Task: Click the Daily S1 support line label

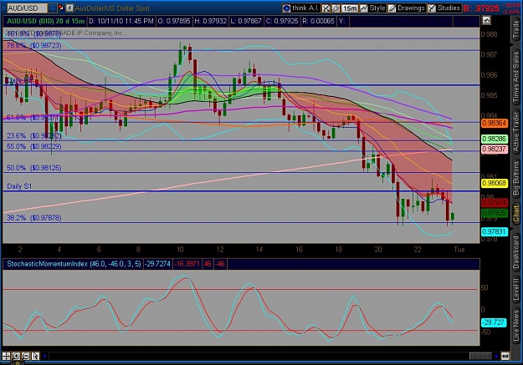Action: point(19,186)
